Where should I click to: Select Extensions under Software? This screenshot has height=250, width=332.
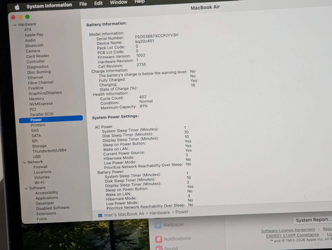[46, 214]
